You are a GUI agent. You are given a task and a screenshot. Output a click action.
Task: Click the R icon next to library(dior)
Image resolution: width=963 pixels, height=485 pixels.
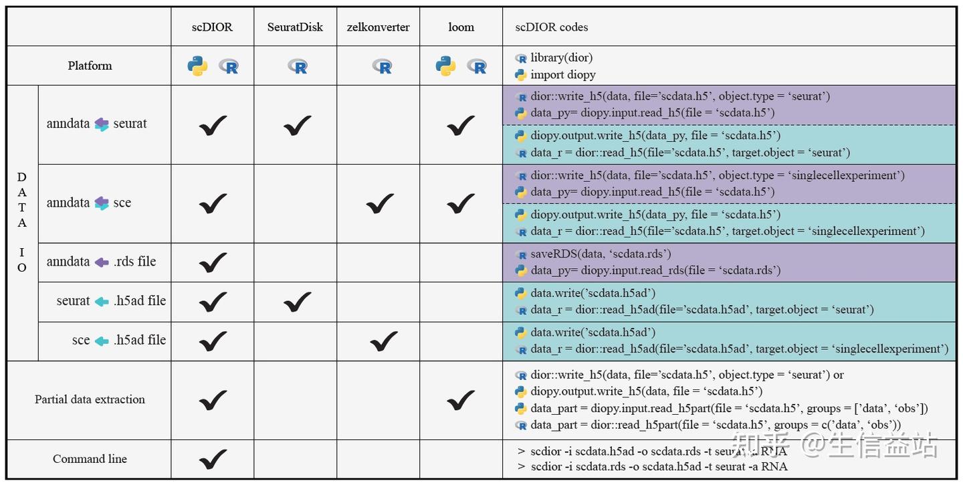tap(521, 58)
